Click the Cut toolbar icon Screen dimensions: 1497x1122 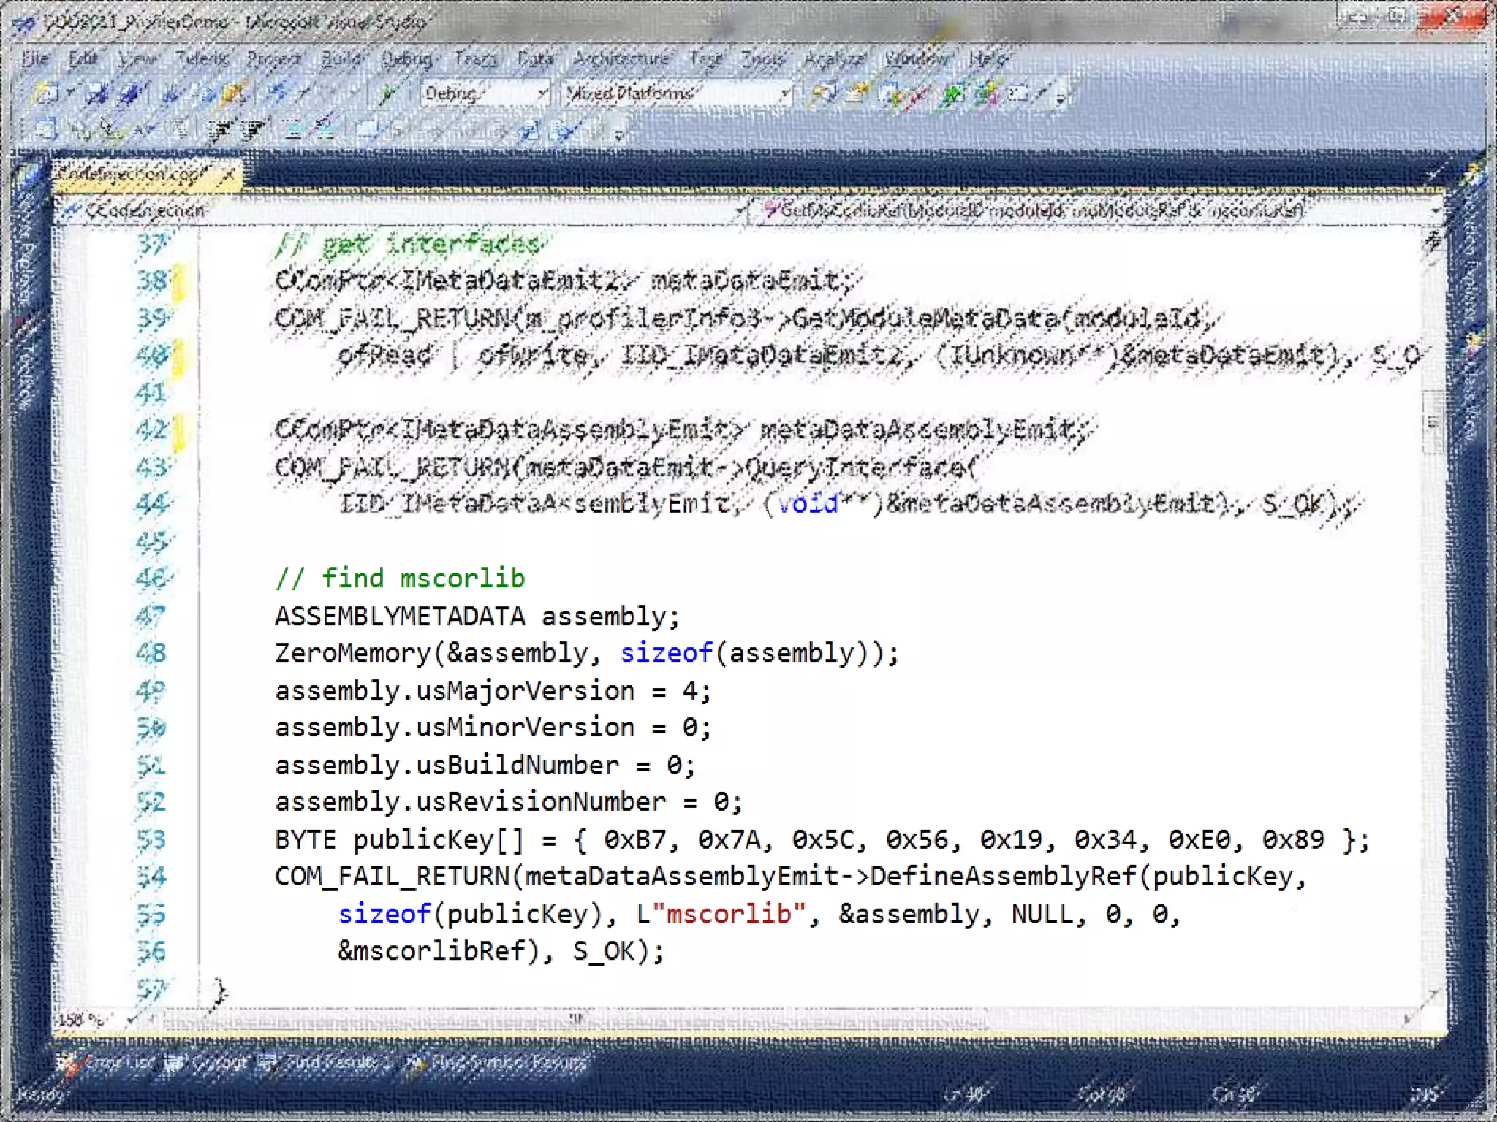coord(171,93)
